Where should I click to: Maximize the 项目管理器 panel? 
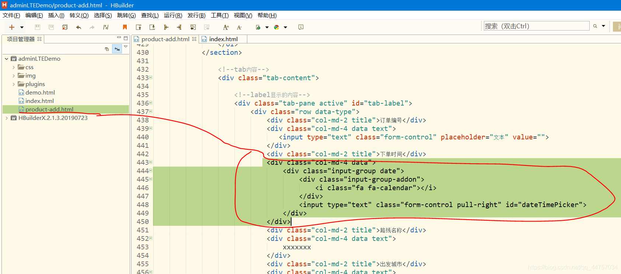point(126,38)
